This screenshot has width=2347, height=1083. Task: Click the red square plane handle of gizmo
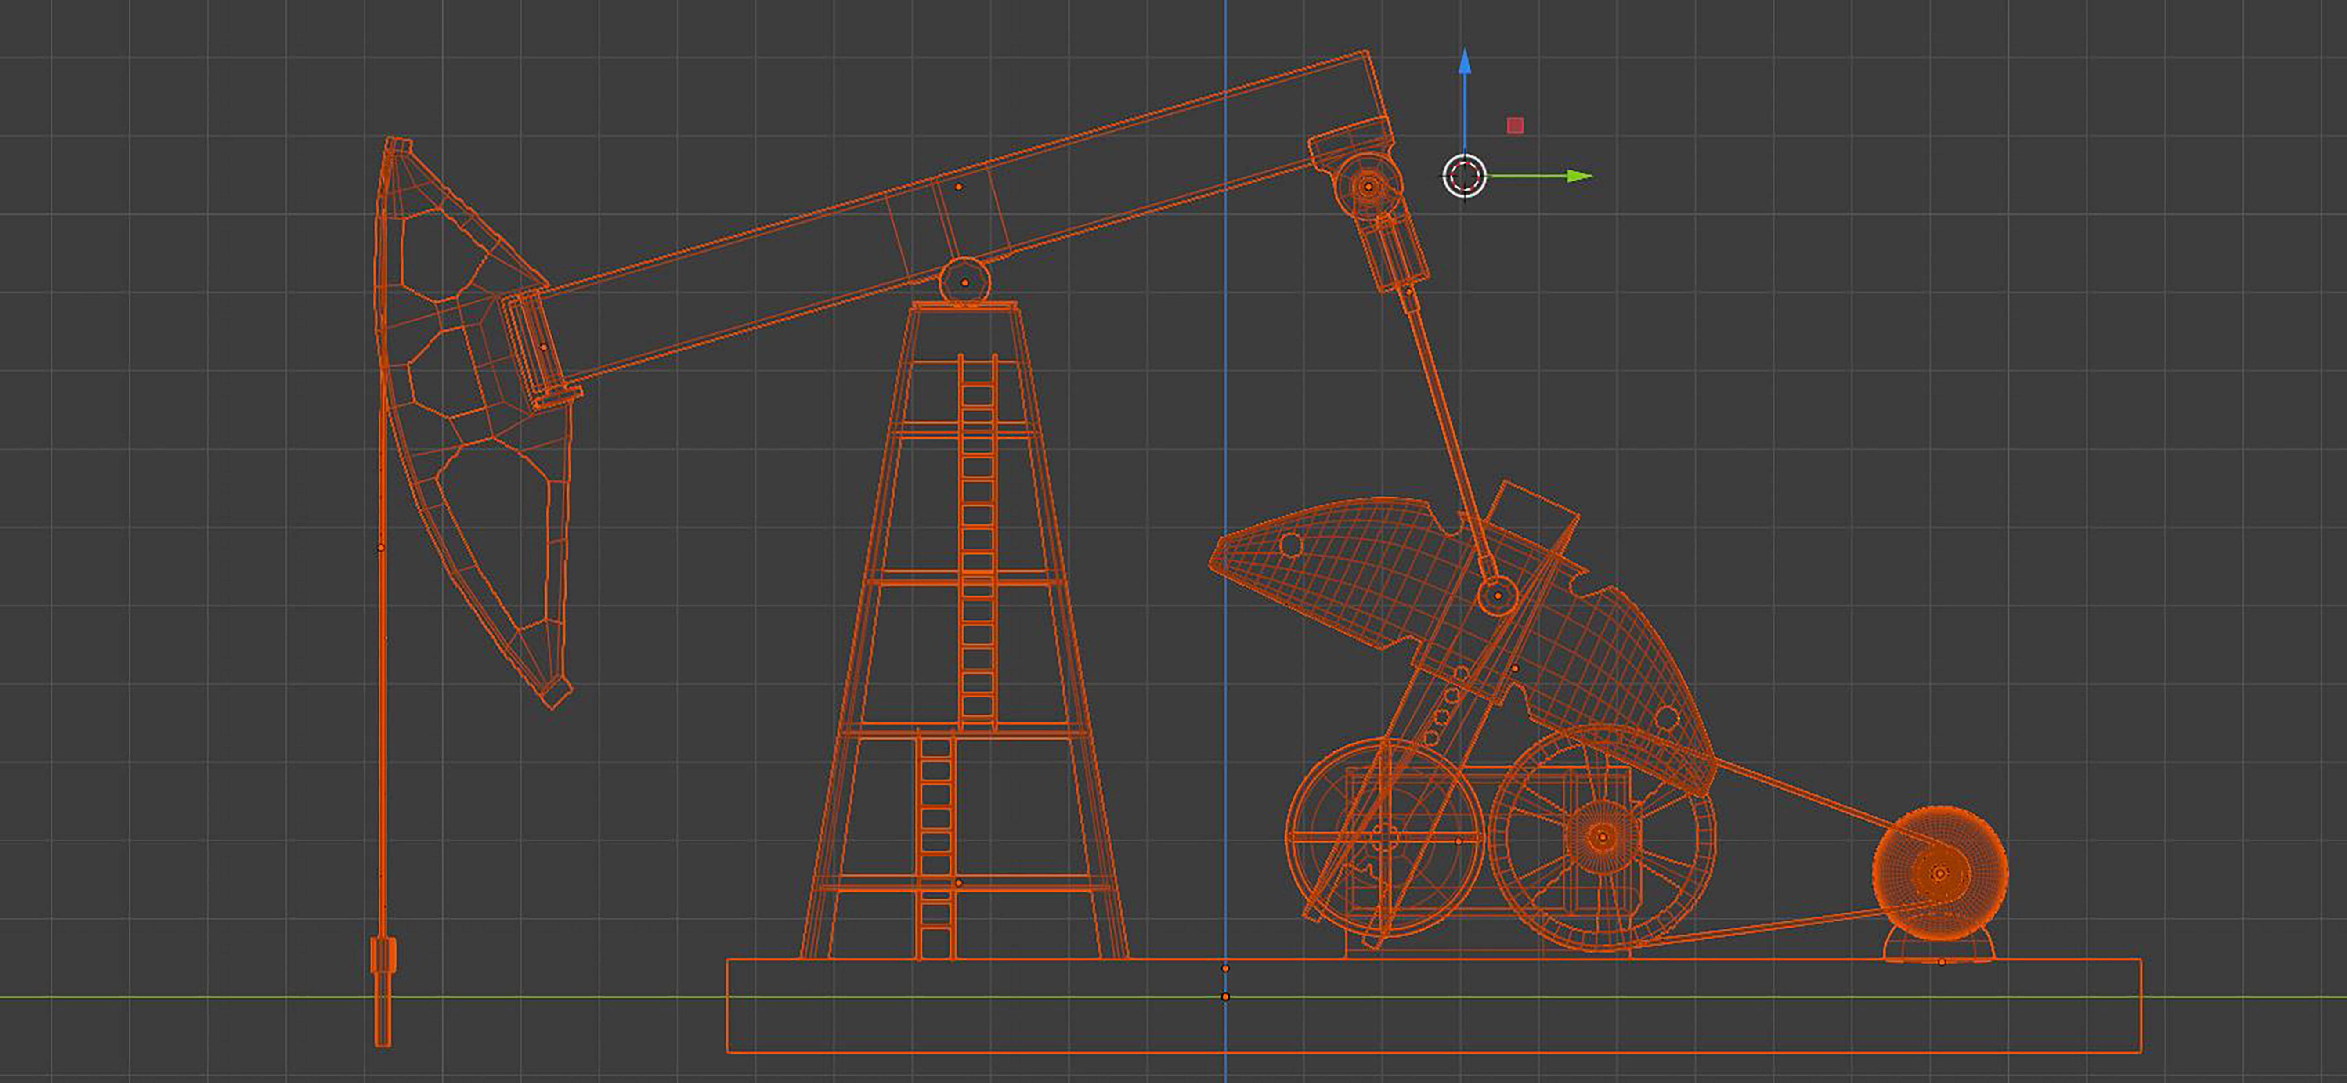pos(1515,126)
